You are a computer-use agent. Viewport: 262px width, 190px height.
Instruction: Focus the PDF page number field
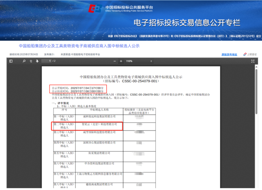pyautogui.click(x=47, y=61)
